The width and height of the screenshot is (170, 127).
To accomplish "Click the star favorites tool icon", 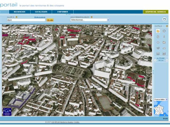I will tap(158, 42).
